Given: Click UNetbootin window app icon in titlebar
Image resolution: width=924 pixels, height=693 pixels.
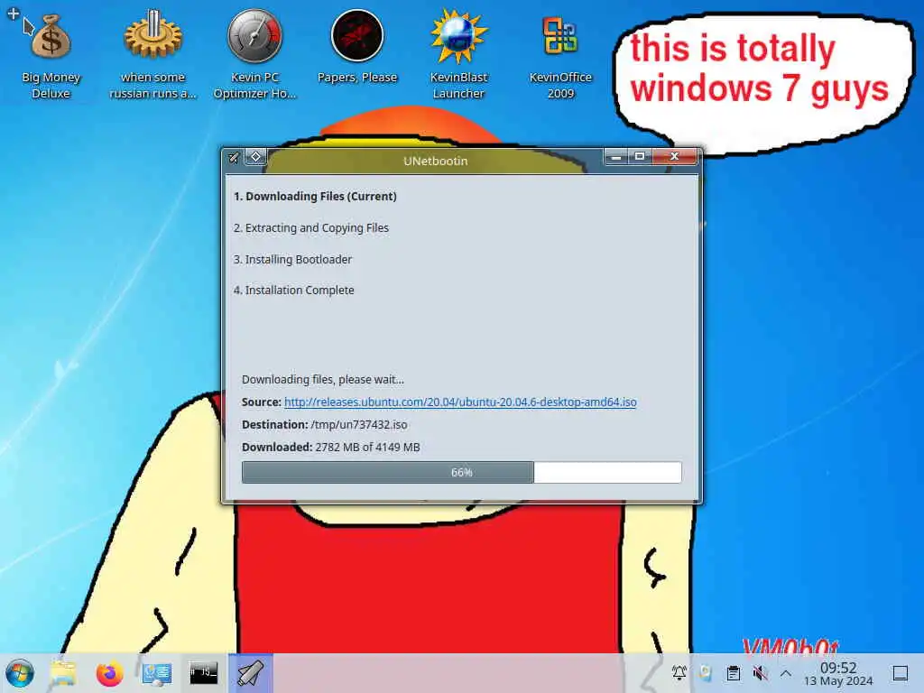Looking at the screenshot, I should click(235, 157).
